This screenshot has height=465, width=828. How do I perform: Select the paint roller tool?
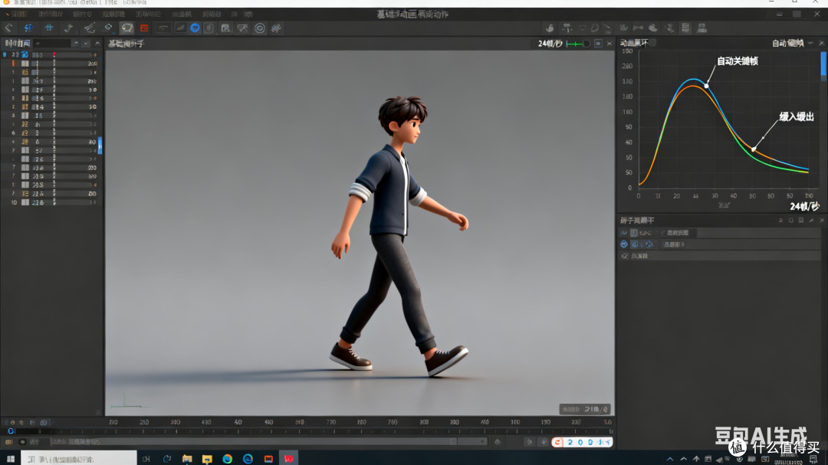567,28
